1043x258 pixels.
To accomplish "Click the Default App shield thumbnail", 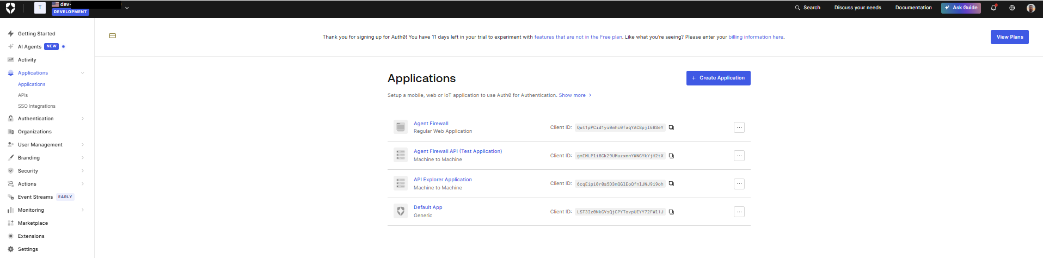I will [x=401, y=211].
